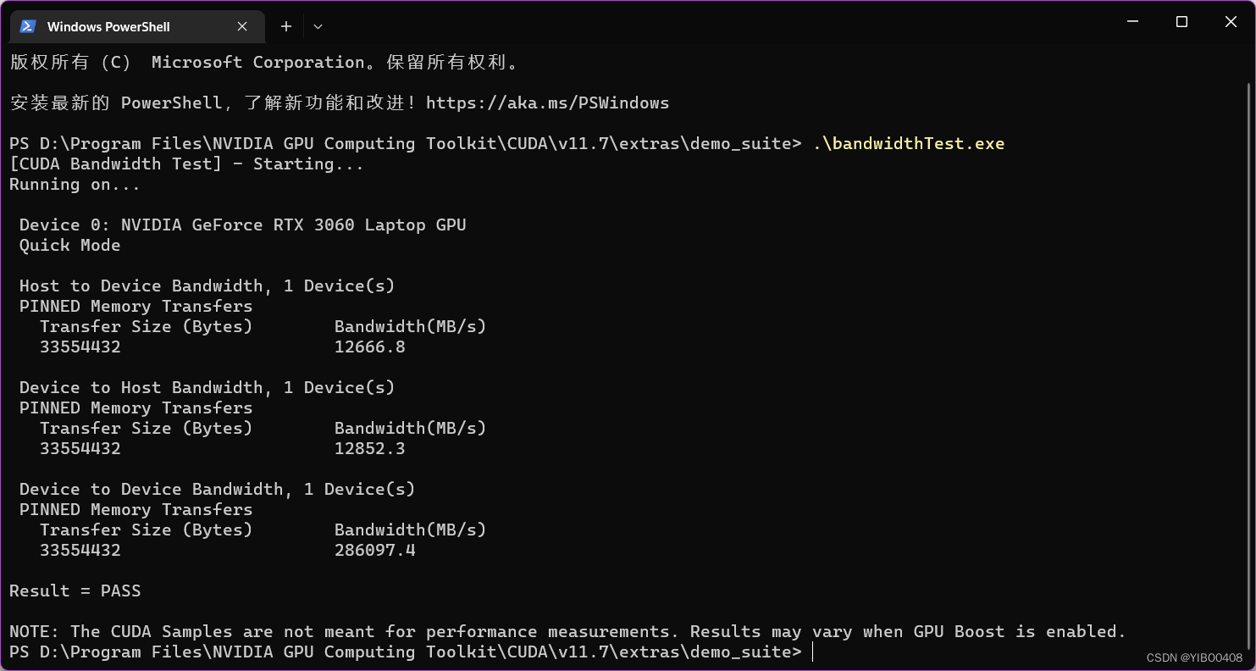Viewport: 1256px width, 671px height.
Task: Click the NVIDIA GeForce RTX 3060 device line
Action: click(x=242, y=225)
